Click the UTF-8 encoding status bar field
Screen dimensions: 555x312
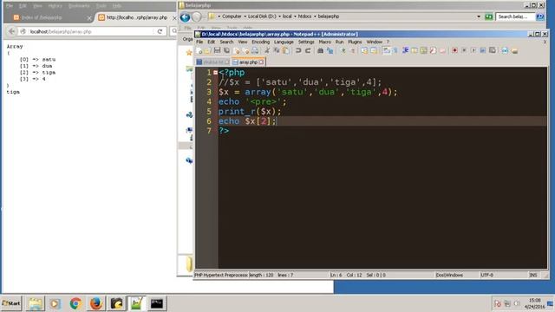click(486, 275)
